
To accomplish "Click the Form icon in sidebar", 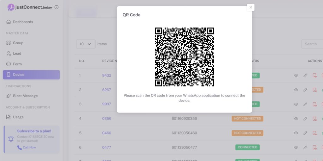I will coord(9,64).
